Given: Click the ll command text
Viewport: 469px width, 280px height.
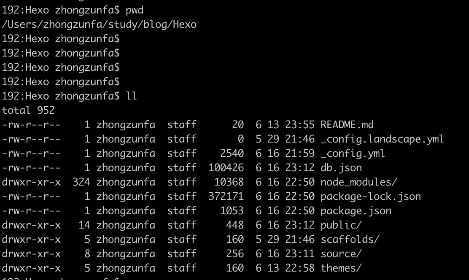Looking at the screenshot, I should click(x=132, y=96).
